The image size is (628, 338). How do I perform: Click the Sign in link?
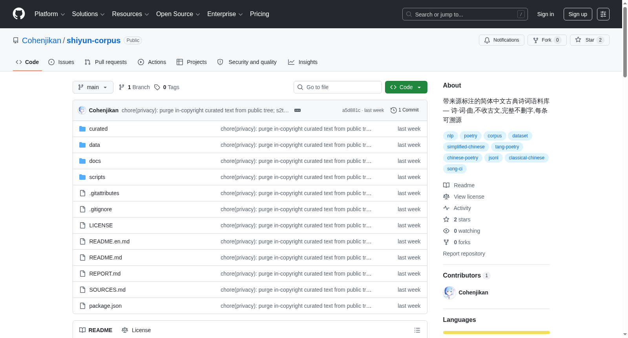coord(546,14)
